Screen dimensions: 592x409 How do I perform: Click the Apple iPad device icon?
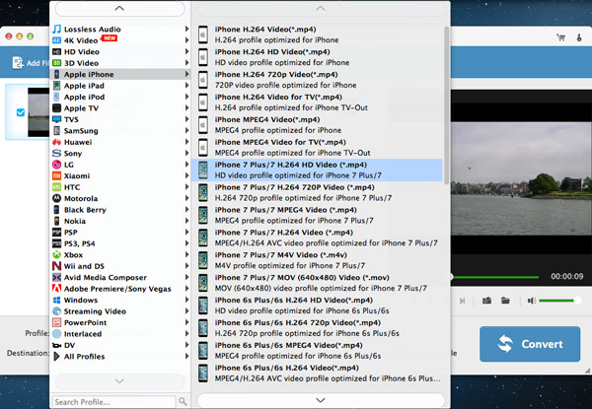[56, 86]
